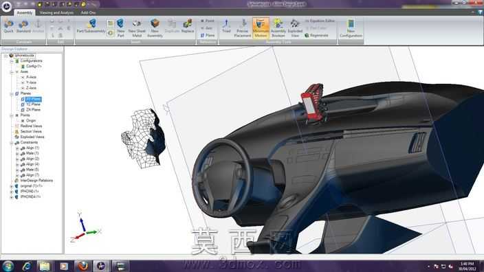Select Align (4) constraint
The width and height of the screenshot is (484, 272).
point(32,164)
